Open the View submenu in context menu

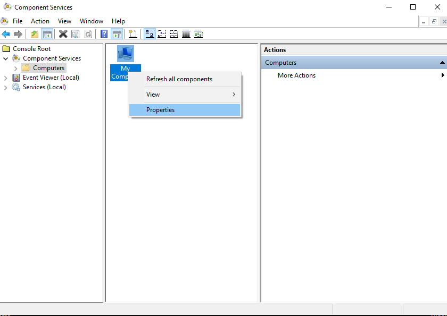(153, 95)
